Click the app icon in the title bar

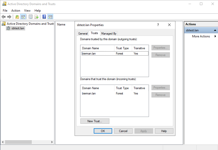pyautogui.click(x=4, y=4)
